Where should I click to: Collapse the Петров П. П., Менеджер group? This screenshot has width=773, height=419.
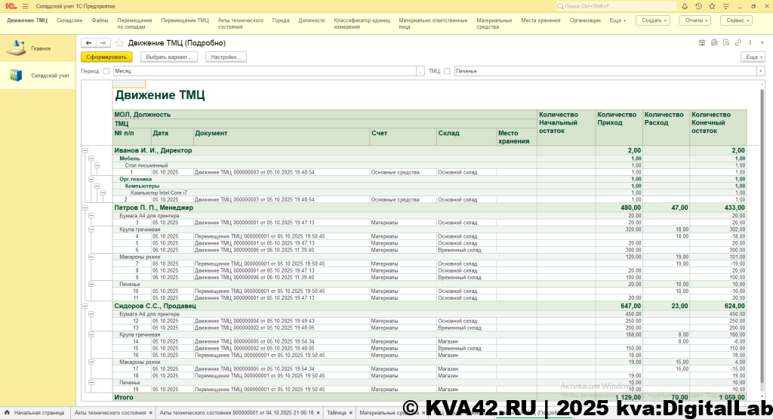click(84, 208)
